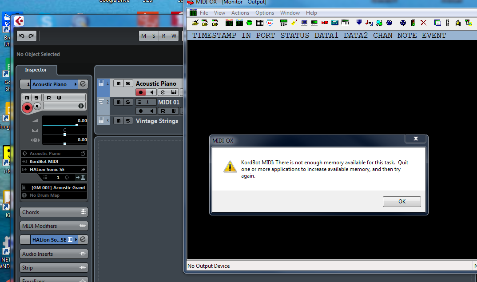477x282 pixels.
Task: Open the Help menu in MIDI-OX
Action: 311,13
